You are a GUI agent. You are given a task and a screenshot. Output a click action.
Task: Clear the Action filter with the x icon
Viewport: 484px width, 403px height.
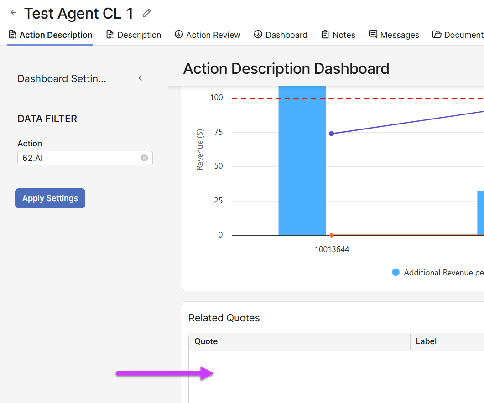(144, 158)
